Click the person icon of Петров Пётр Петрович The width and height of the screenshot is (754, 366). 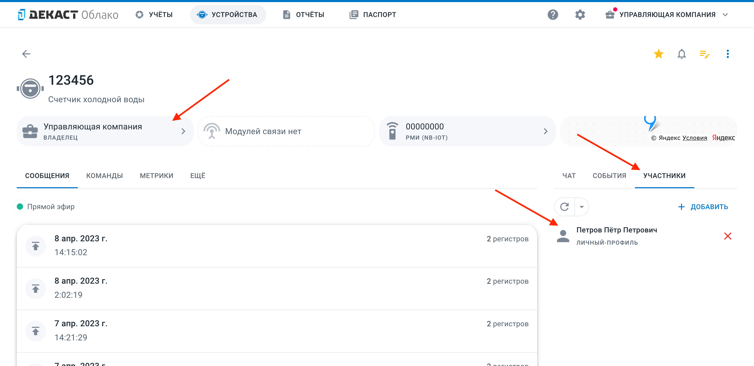tap(563, 236)
